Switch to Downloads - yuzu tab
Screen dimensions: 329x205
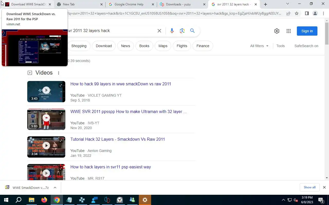(x=182, y=4)
